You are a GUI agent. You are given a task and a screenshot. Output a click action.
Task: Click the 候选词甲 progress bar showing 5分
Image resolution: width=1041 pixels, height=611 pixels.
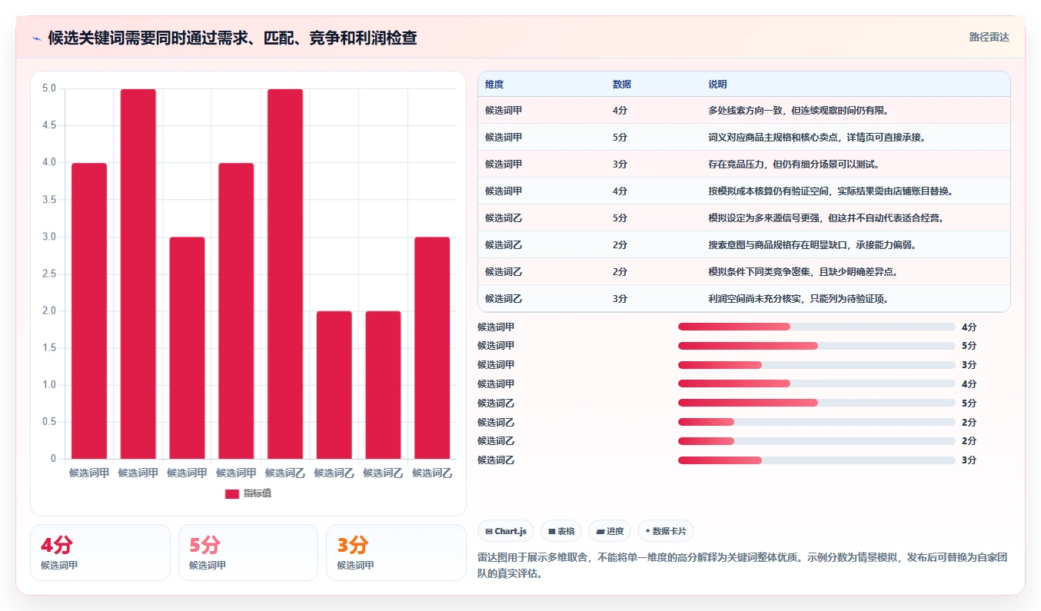(817, 346)
